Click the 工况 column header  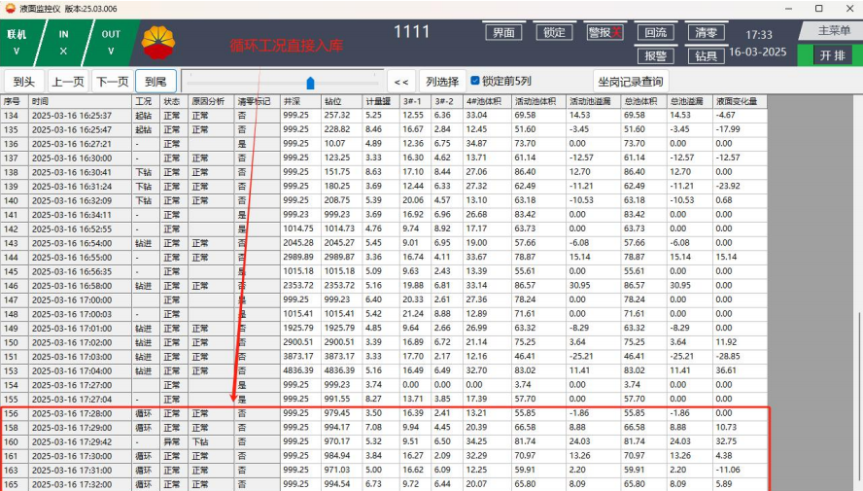pyautogui.click(x=146, y=101)
